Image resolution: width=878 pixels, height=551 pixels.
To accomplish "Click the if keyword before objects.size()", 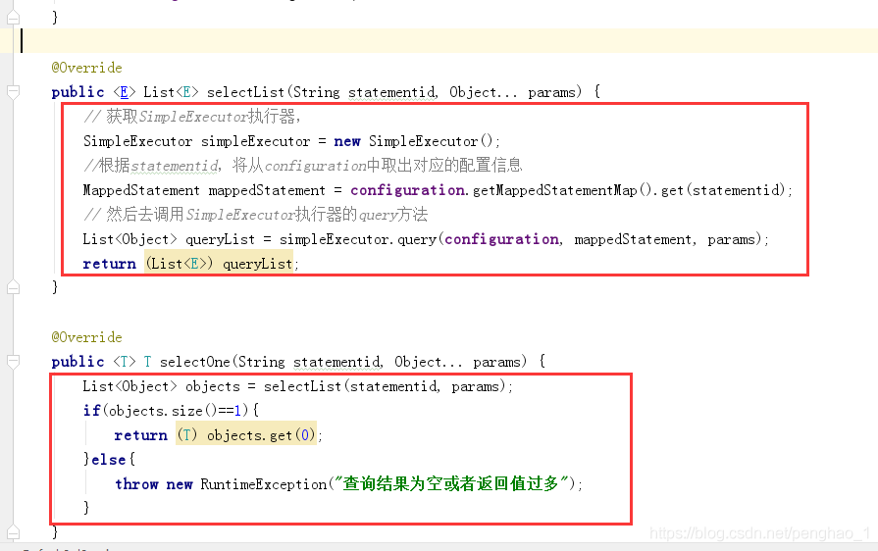I will (91, 411).
